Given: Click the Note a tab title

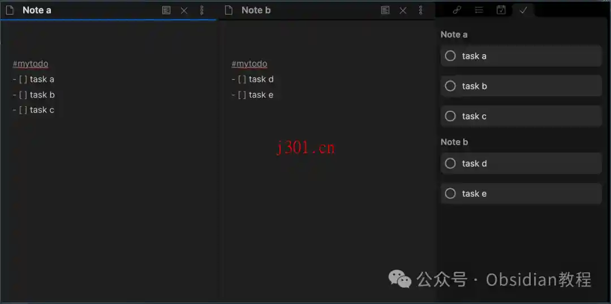Looking at the screenshot, I should [37, 10].
